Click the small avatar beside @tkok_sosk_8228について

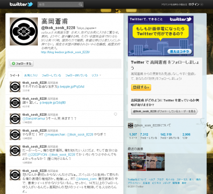click(130, 125)
